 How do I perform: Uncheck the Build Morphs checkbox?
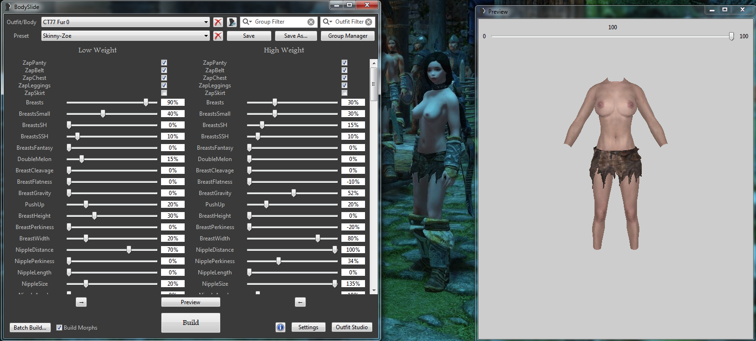59,328
